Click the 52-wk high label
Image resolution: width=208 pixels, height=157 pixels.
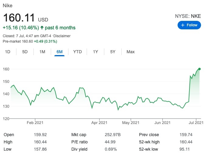149,142
